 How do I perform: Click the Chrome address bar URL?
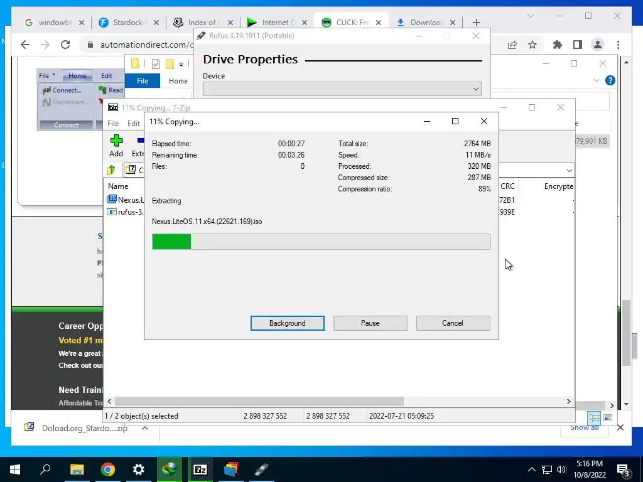coord(146,45)
